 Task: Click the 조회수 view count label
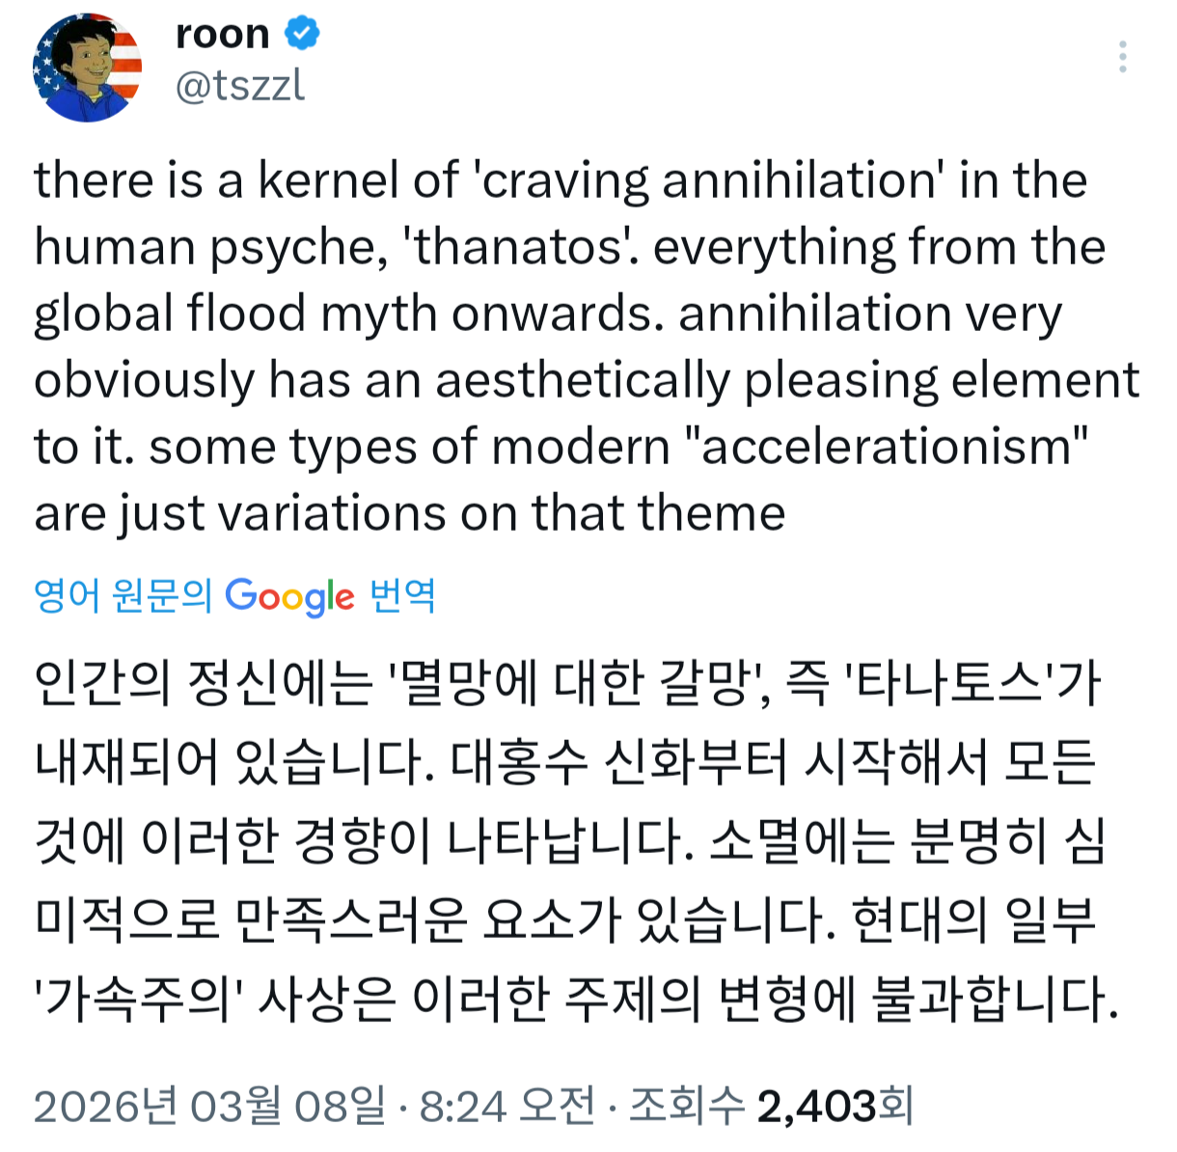[x=686, y=1106]
